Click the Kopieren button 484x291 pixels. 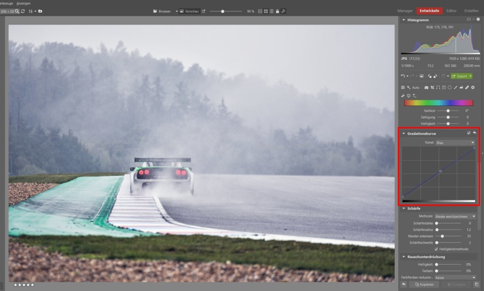tap(424, 284)
